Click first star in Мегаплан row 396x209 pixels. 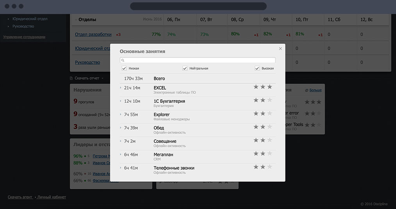point(256,153)
